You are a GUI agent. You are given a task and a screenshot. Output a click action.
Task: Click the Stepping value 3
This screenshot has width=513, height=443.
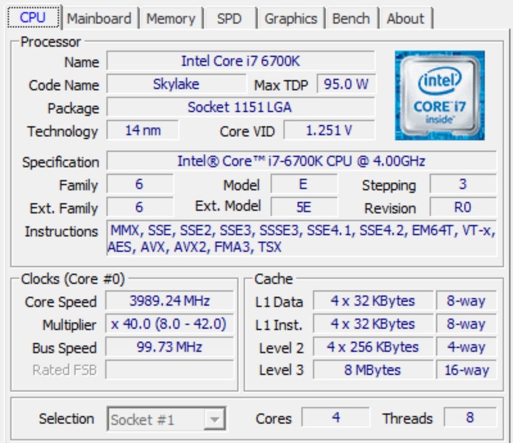click(463, 184)
